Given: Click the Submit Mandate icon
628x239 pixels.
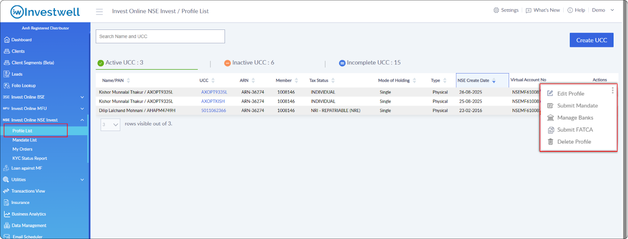Looking at the screenshot, I should pos(550,106).
